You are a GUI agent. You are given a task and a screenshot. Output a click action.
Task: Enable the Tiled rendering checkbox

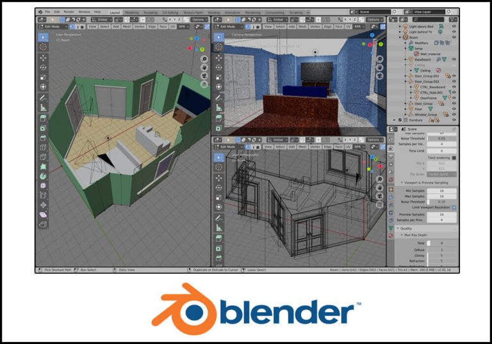pyautogui.click(x=454, y=158)
